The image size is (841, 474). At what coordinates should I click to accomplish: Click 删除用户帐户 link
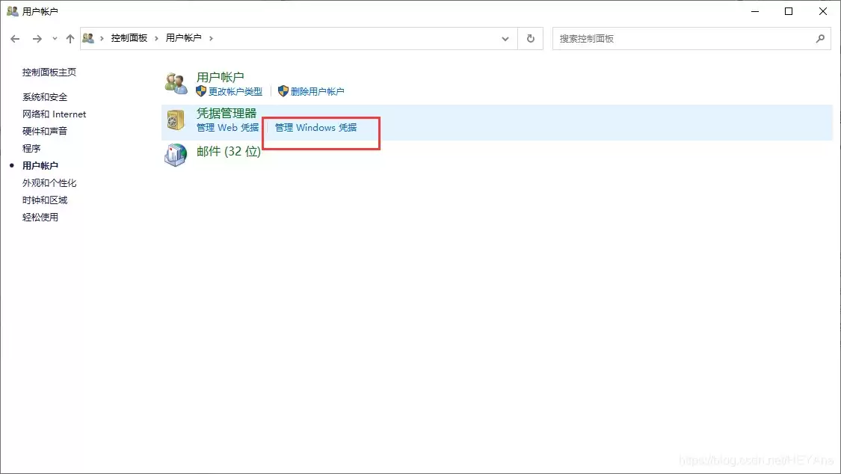318,92
